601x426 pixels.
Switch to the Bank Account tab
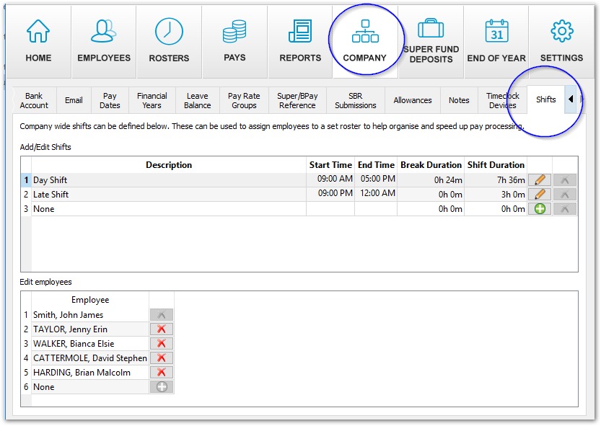(x=34, y=100)
